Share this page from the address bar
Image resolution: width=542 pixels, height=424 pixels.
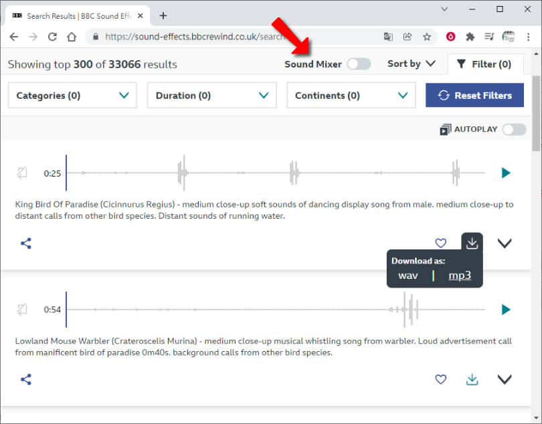point(408,37)
